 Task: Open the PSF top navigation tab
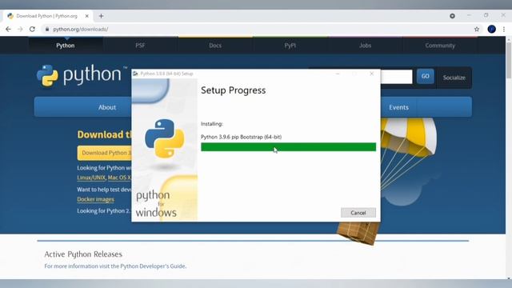tap(140, 46)
